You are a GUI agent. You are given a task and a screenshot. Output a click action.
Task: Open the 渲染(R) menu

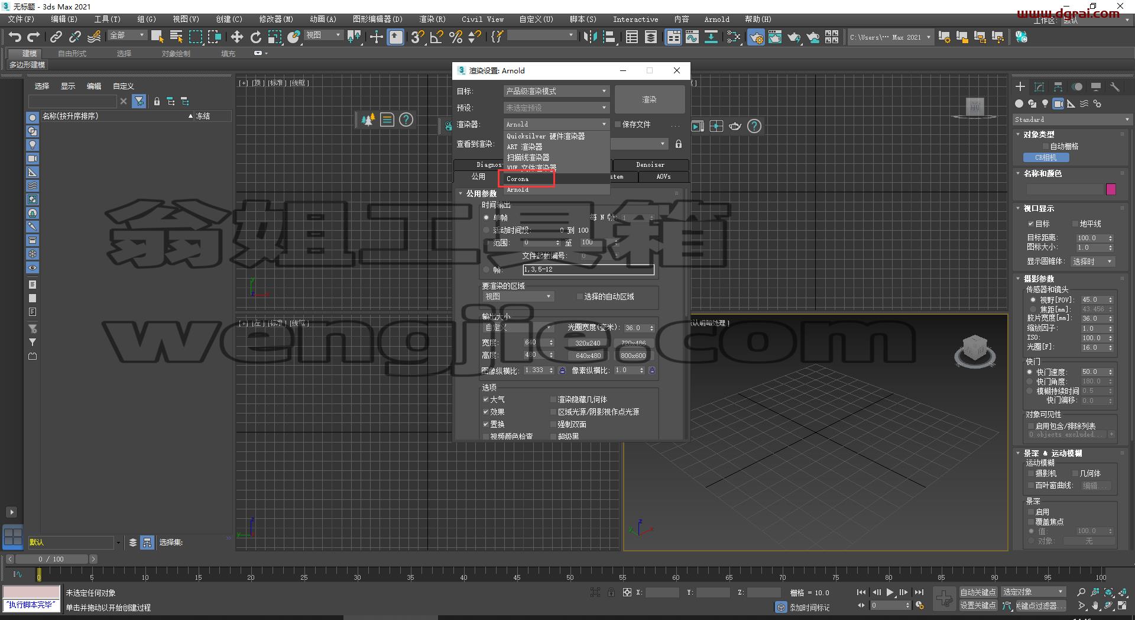pos(432,19)
